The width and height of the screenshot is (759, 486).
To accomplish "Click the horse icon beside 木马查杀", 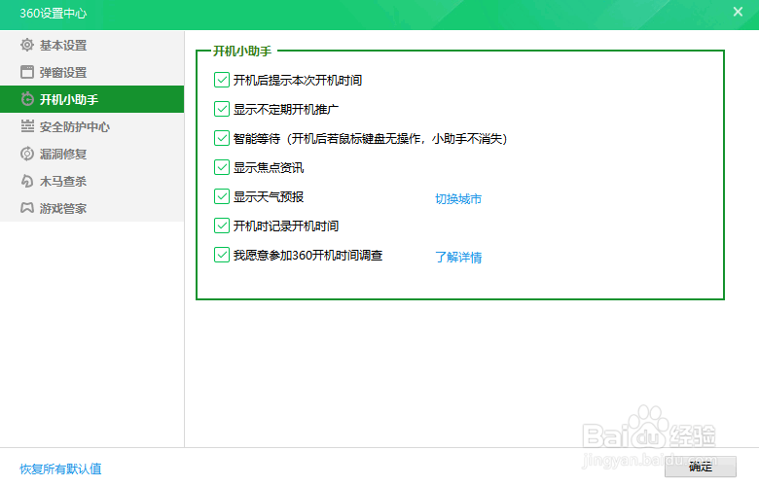I will click(27, 181).
